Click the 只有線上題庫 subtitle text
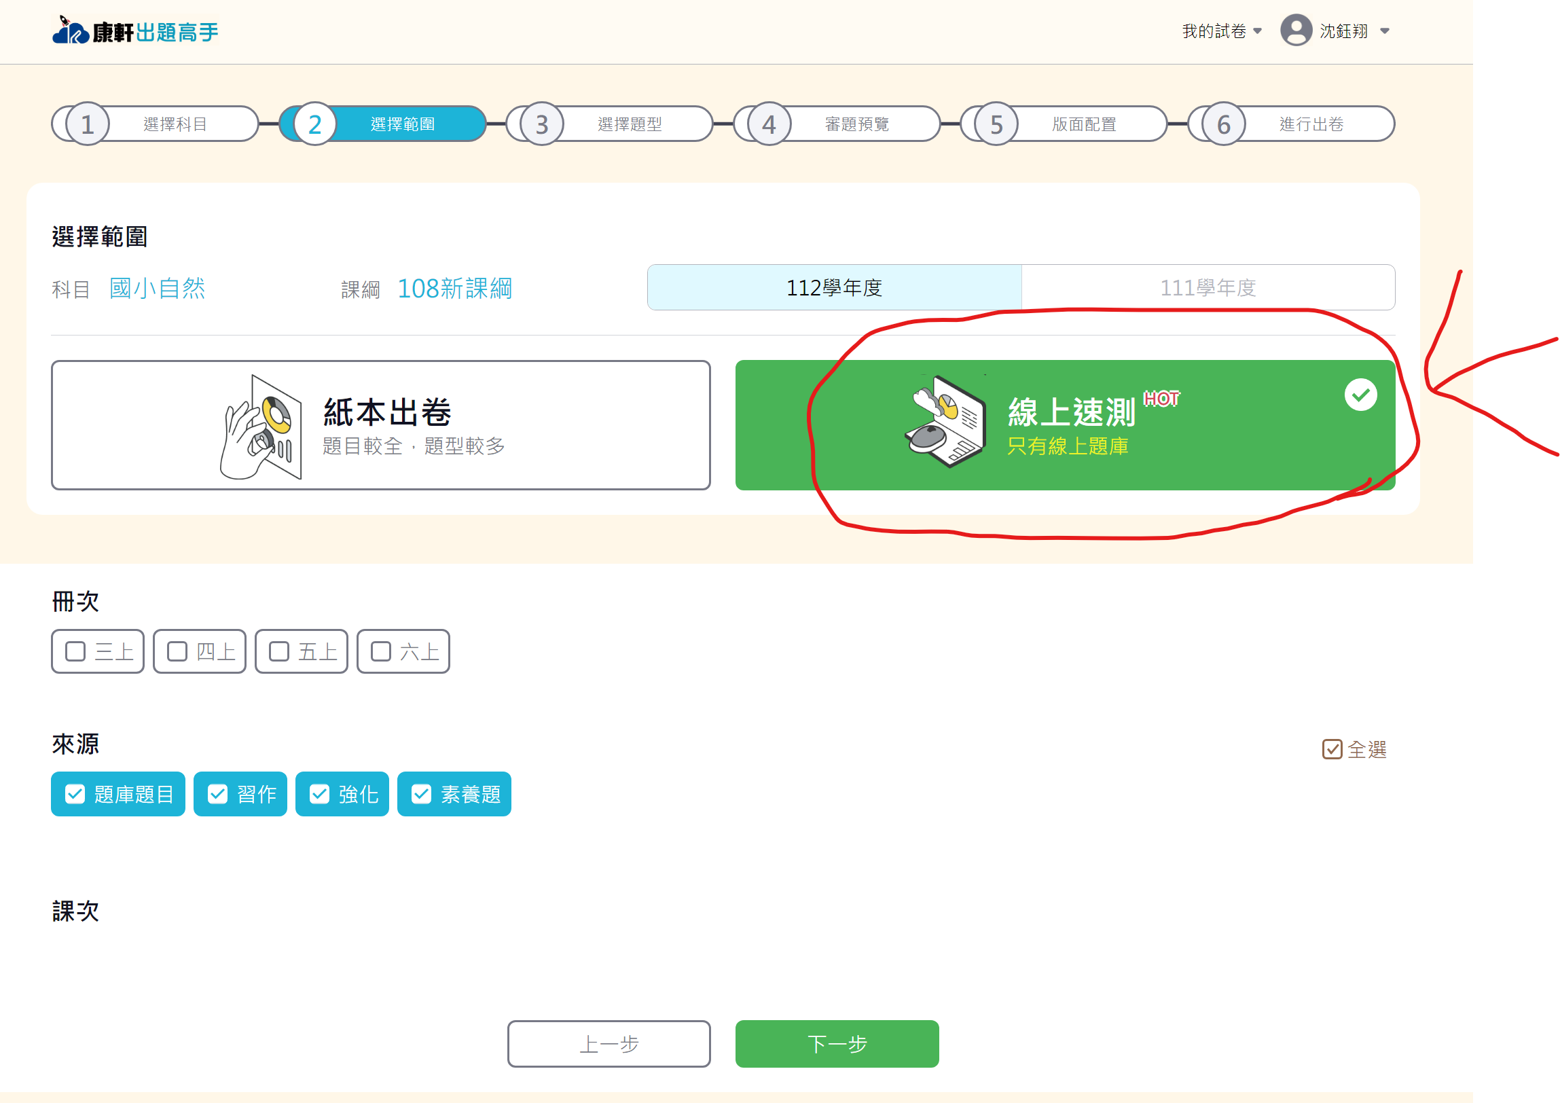Viewport: 1560px width, 1103px height. coord(1068,446)
